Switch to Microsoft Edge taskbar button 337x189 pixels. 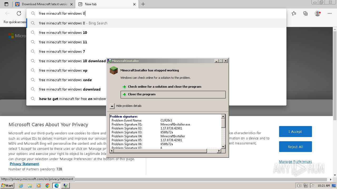click(x=56, y=186)
